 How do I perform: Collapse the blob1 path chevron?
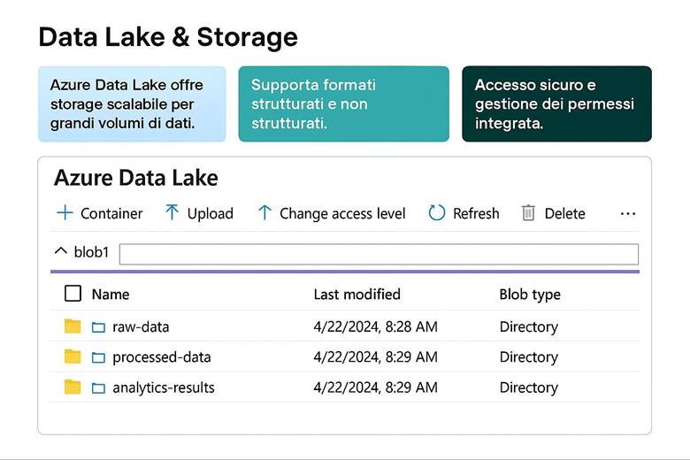[x=60, y=252]
